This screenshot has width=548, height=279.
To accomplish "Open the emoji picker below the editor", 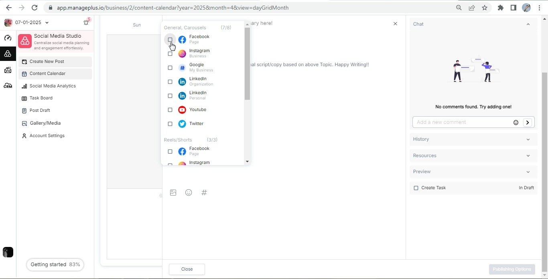I will tap(189, 193).
